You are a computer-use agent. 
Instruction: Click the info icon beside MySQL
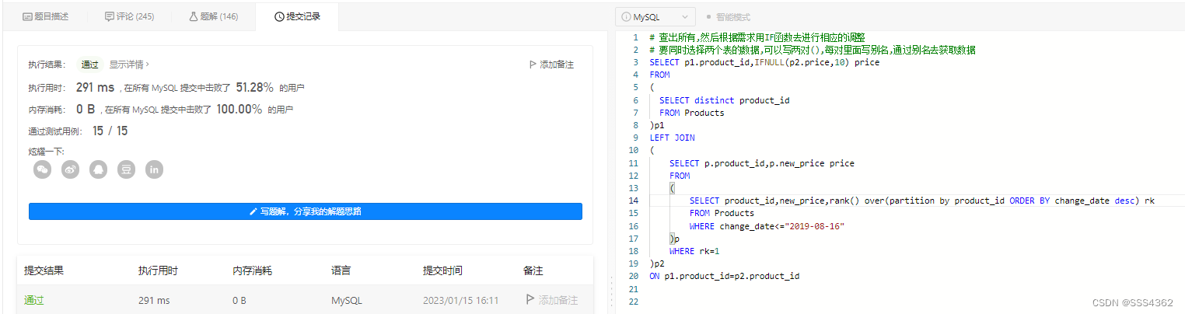coord(626,16)
